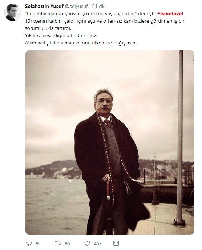Click the reply speech bubble icon
The height and width of the screenshot is (250, 202).
click(29, 243)
